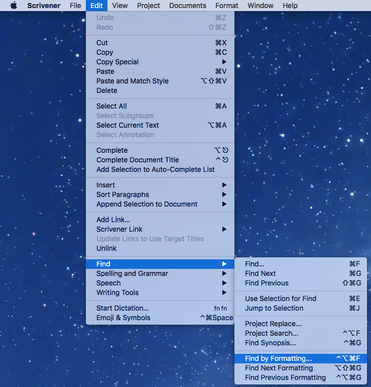The height and width of the screenshot is (387, 371).
Task: Choose Delete from the Edit menu
Action: (160, 90)
